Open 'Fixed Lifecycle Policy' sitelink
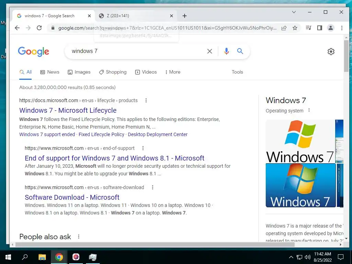352x264 pixels. pos(101,134)
